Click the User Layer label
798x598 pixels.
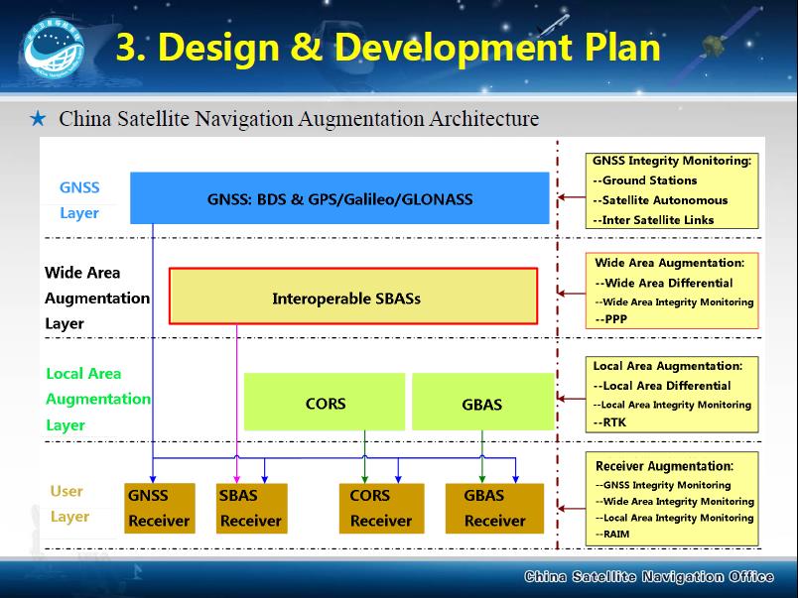coord(68,504)
